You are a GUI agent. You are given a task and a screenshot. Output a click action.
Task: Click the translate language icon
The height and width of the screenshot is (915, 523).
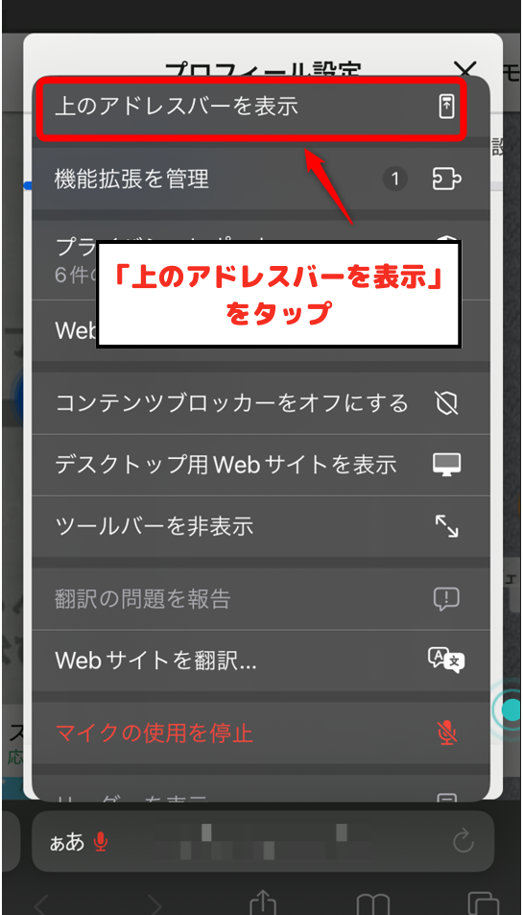(446, 661)
